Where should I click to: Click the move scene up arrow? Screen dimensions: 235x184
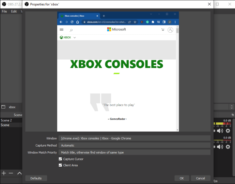(19, 173)
